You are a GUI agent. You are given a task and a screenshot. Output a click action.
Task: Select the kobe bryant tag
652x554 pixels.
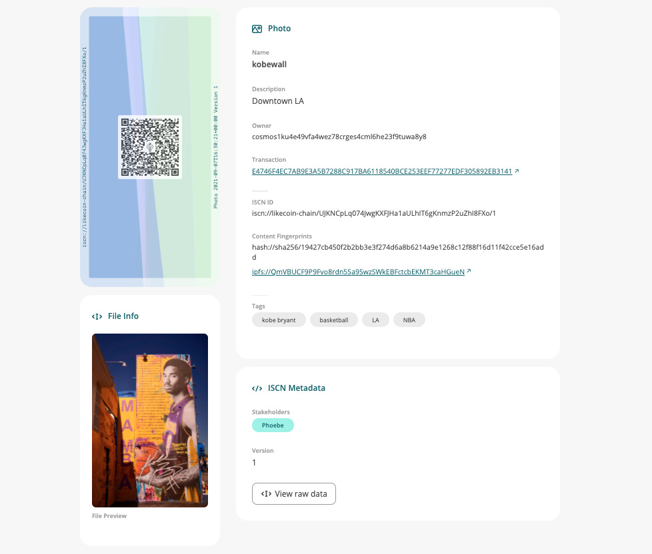279,320
